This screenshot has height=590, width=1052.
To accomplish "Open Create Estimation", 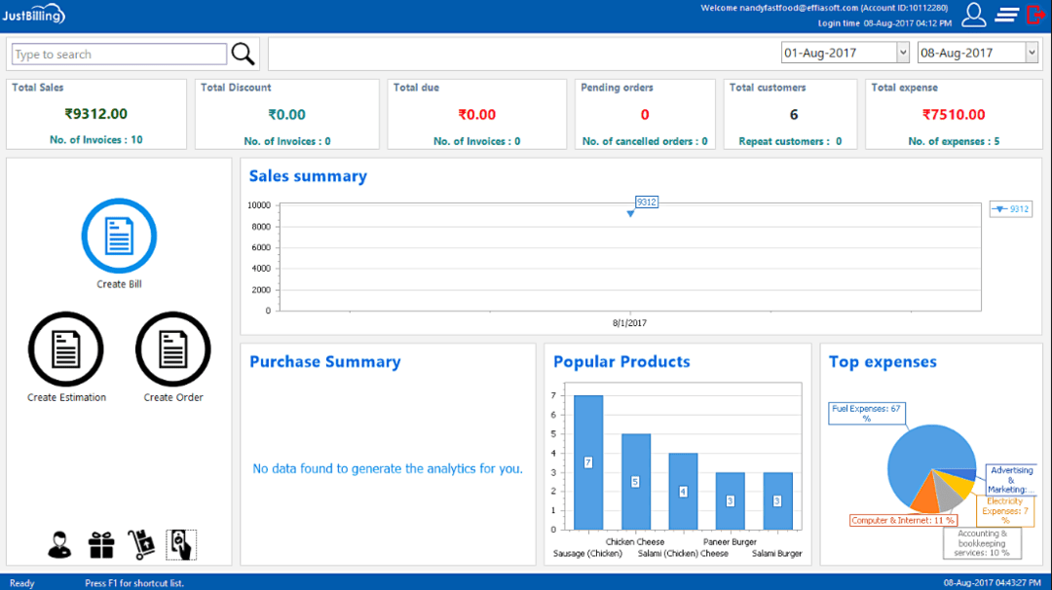I will click(x=66, y=349).
